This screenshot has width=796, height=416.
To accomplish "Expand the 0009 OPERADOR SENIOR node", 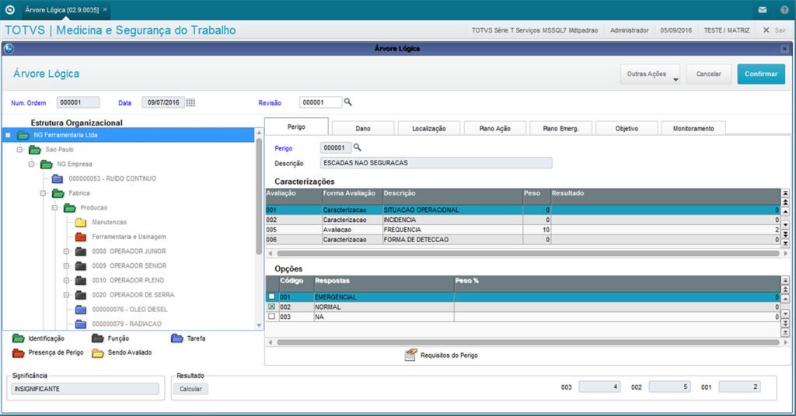I will coord(67,265).
